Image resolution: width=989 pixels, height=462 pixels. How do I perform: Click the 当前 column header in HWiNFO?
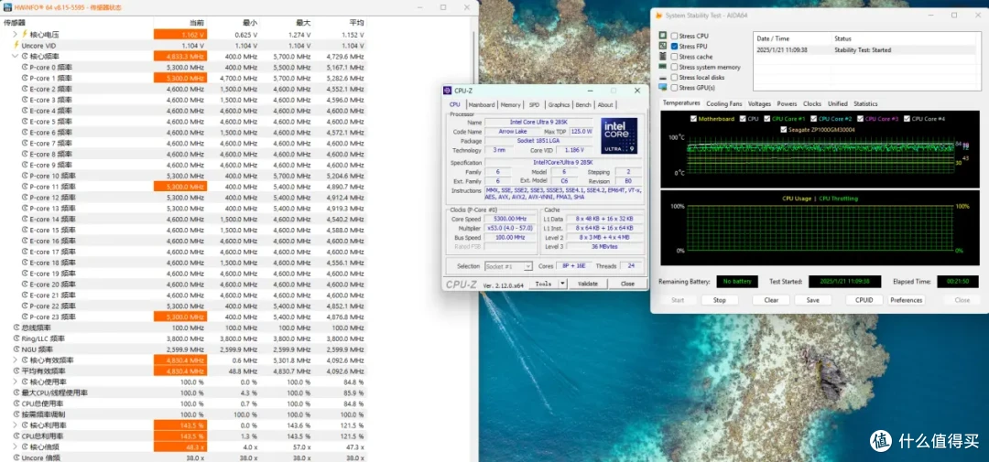[196, 23]
